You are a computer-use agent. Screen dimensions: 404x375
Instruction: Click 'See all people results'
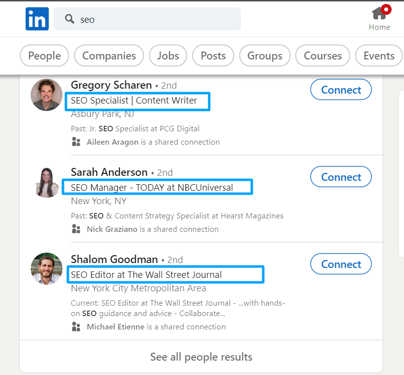click(201, 357)
